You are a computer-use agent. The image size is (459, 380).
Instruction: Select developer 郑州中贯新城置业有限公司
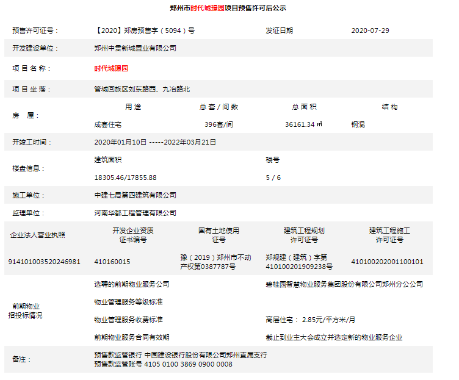point(136,48)
